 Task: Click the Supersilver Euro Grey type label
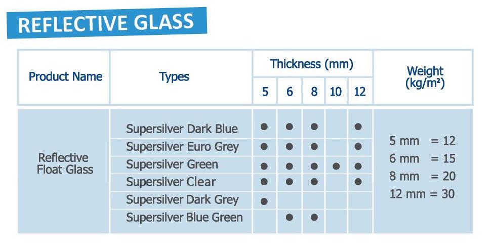pyautogui.click(x=182, y=147)
